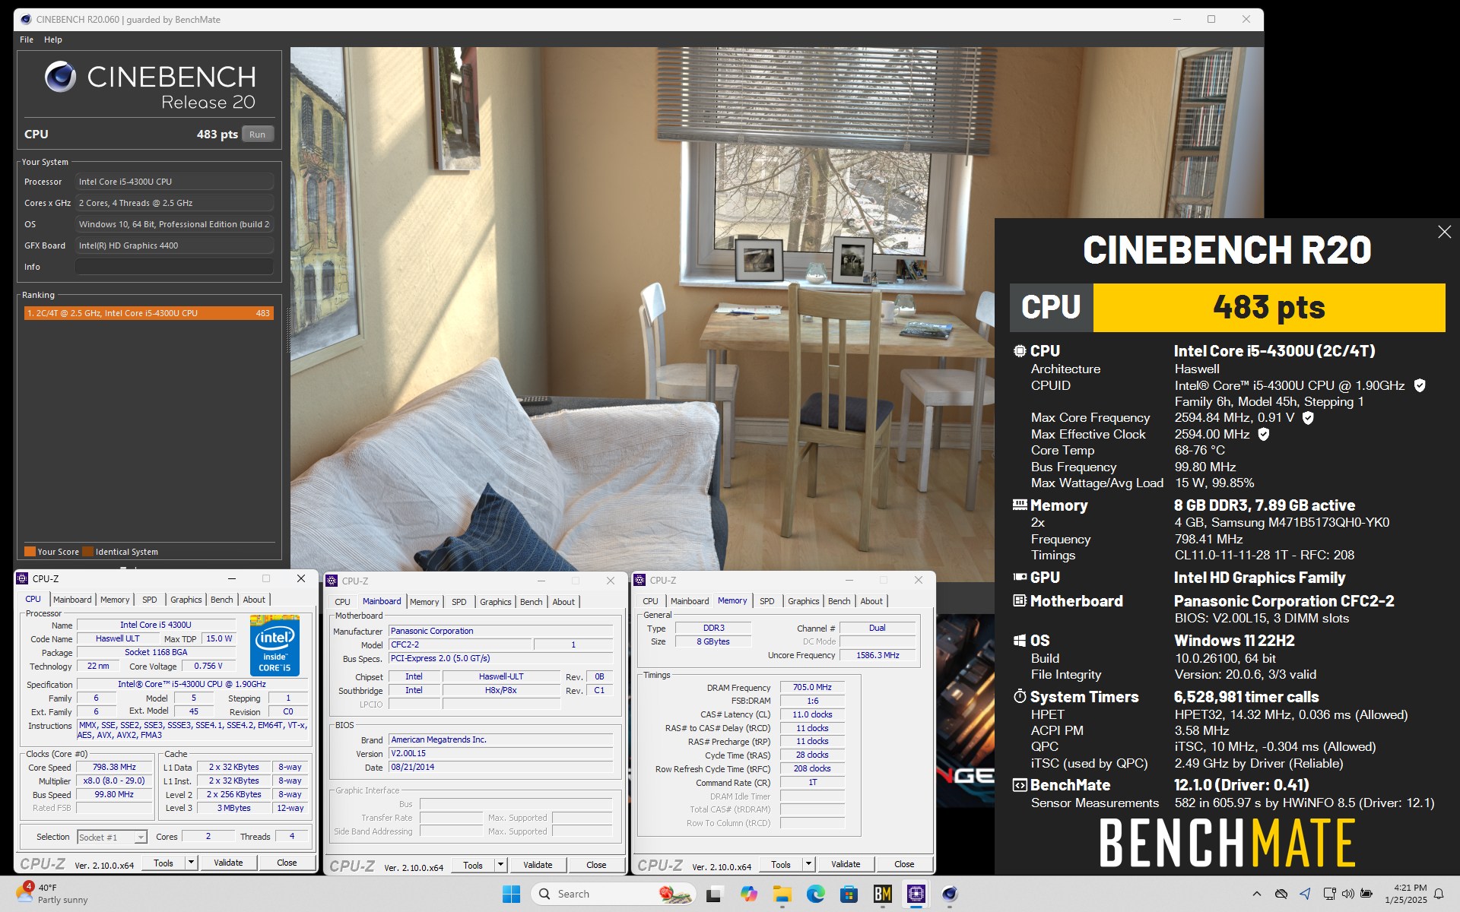
Task: Click Tools button in the Memory CPU-Z window
Action: [x=781, y=864]
